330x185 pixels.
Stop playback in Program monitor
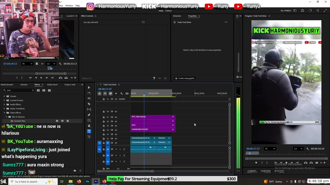point(286,163)
